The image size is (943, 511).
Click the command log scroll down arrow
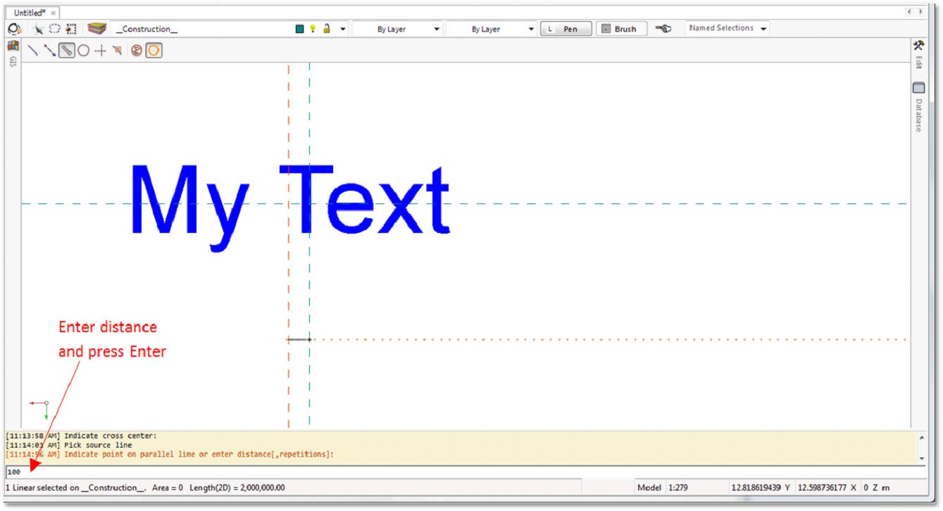921,458
